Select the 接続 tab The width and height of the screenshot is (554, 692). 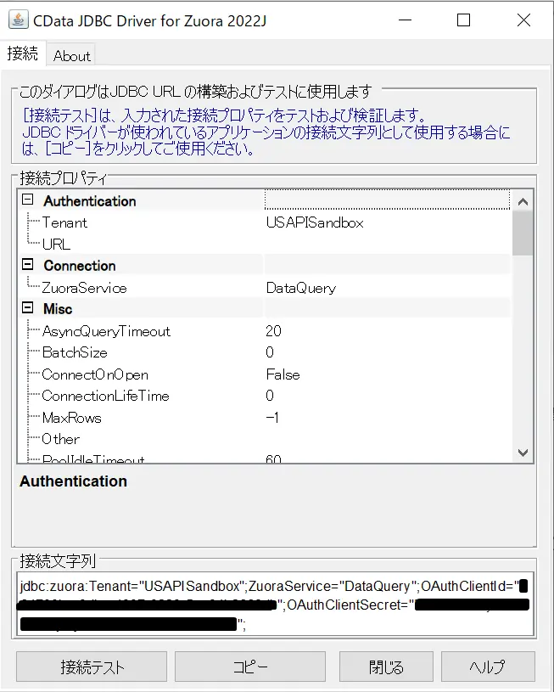tap(23, 53)
